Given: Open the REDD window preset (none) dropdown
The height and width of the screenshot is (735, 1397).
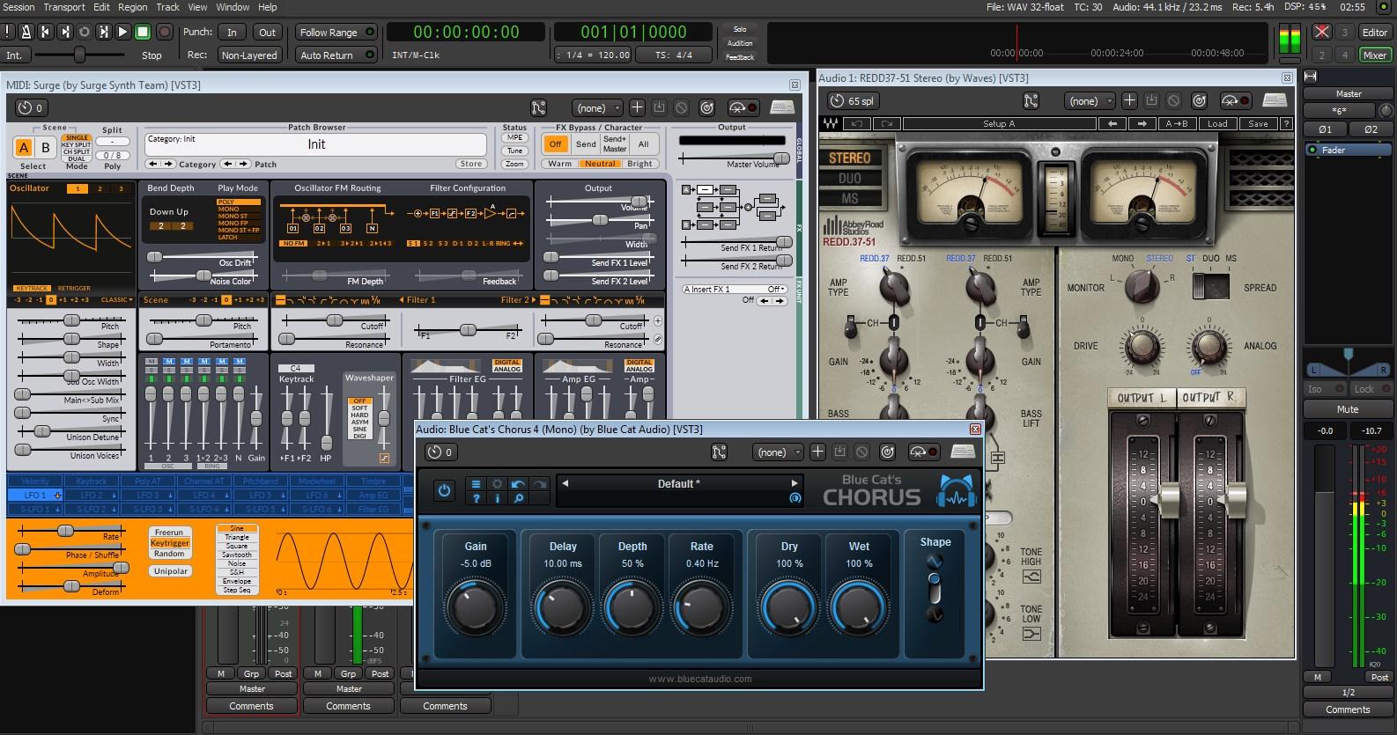Looking at the screenshot, I should click(1090, 101).
